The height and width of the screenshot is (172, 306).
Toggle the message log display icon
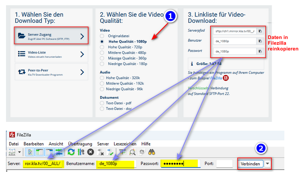click(x=30, y=152)
